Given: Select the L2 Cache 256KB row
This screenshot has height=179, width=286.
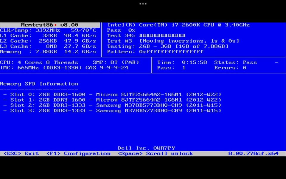Looking at the screenshot, I should [48, 41].
